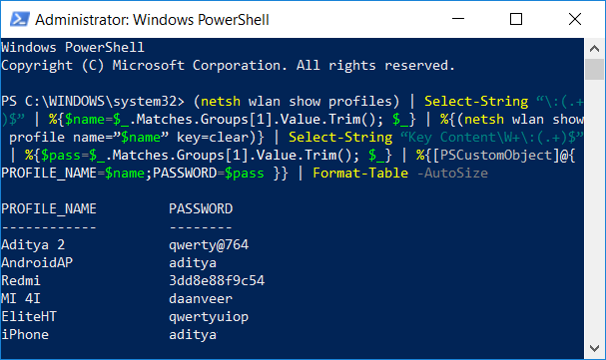Close the Administrator PowerShell window
606x360 pixels.
point(575,19)
